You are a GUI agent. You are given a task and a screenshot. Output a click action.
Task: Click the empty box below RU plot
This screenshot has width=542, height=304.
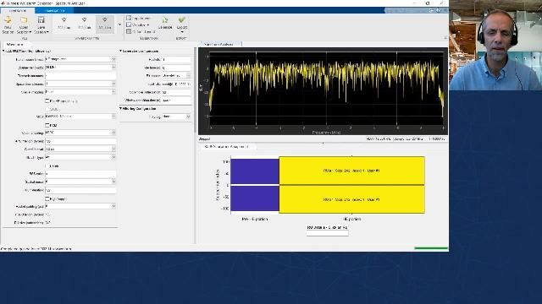[327, 233]
